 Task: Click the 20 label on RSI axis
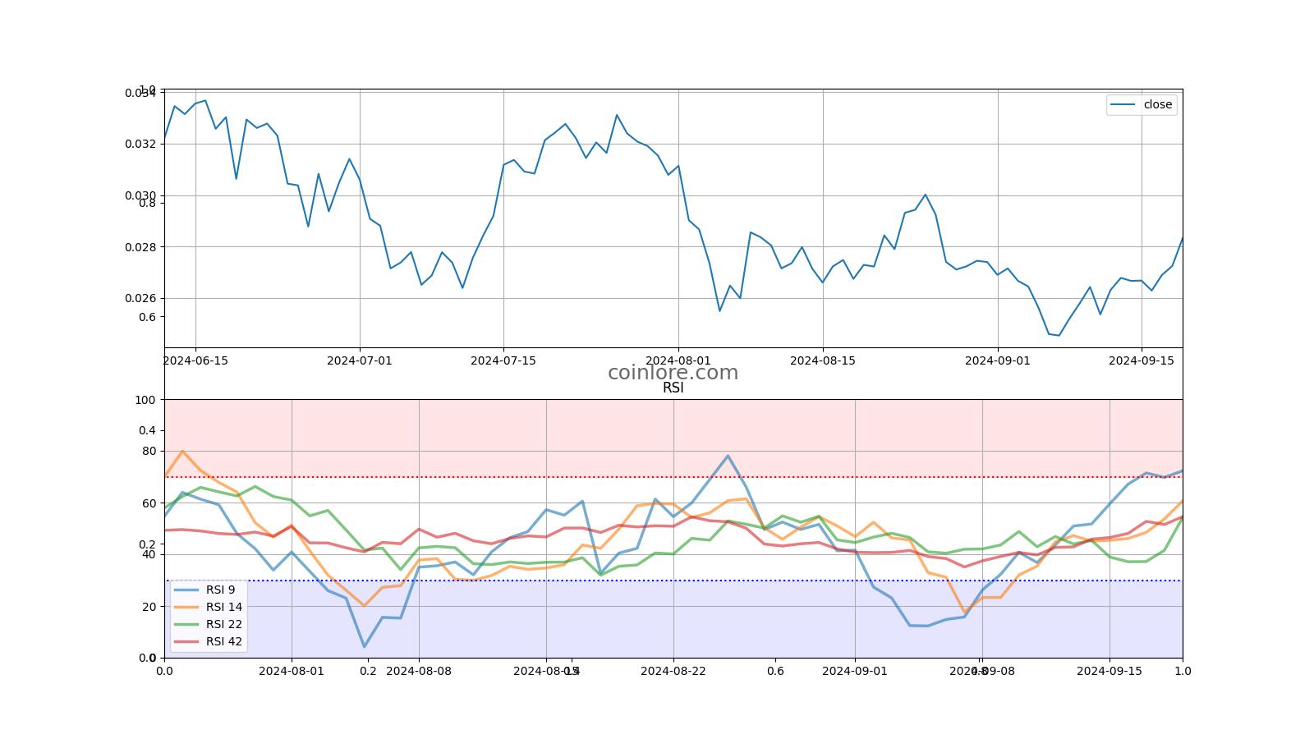click(149, 607)
